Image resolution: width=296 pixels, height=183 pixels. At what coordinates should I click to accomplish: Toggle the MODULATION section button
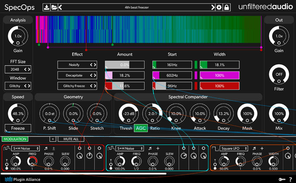[x=14, y=139]
